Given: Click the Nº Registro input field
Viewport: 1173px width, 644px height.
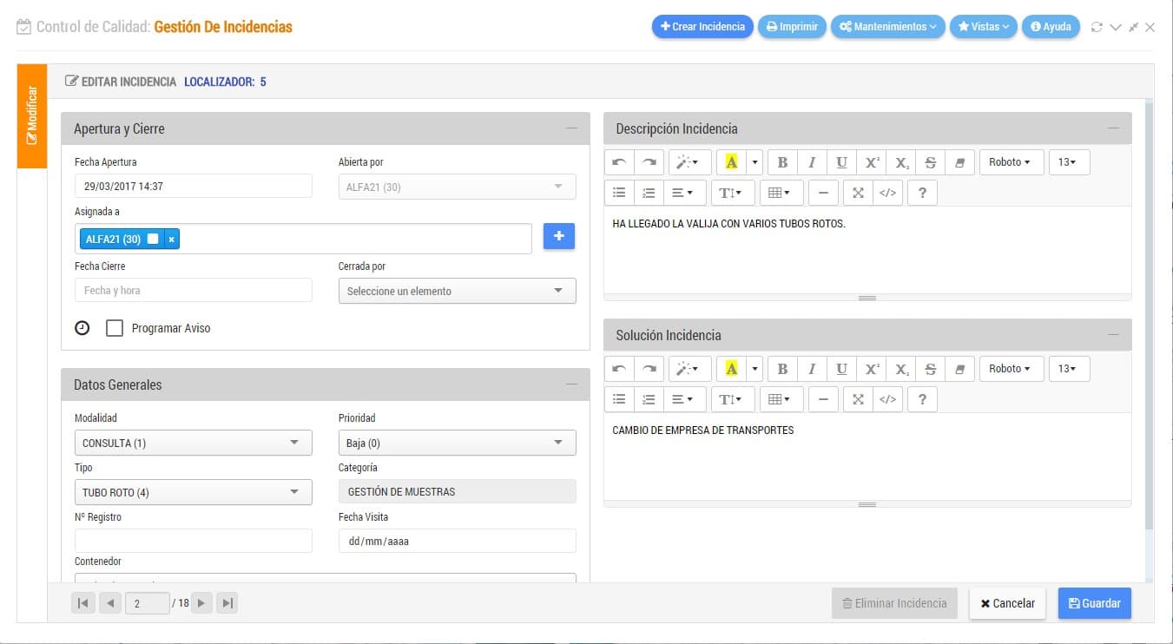Looking at the screenshot, I should (193, 541).
